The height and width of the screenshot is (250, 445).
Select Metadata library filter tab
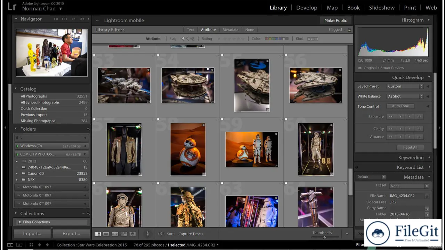(230, 30)
